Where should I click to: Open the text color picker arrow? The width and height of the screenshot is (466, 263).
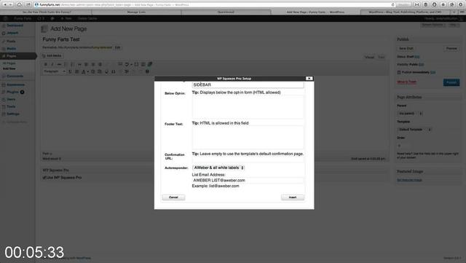88,71
